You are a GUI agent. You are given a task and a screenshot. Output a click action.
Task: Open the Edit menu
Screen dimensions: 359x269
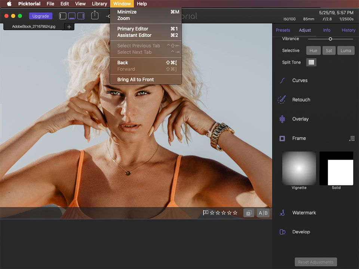point(65,4)
